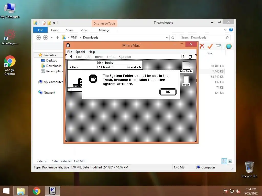
Task: Expand the ribbon with the chevron
Action: pos(225,30)
